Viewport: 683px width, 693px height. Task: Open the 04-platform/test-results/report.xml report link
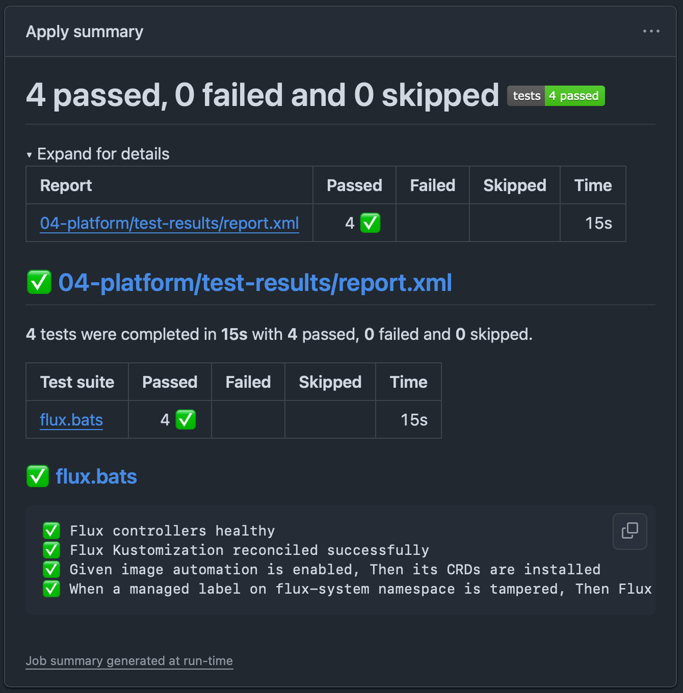(x=170, y=223)
